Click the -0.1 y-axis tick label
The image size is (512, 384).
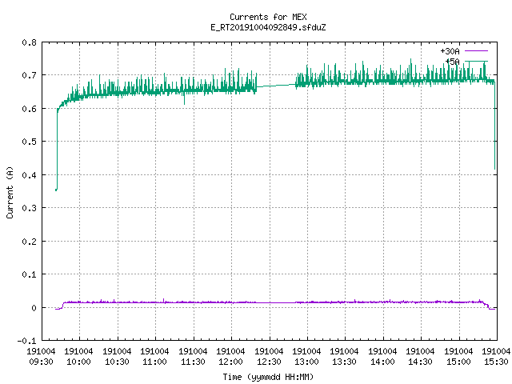(x=26, y=341)
